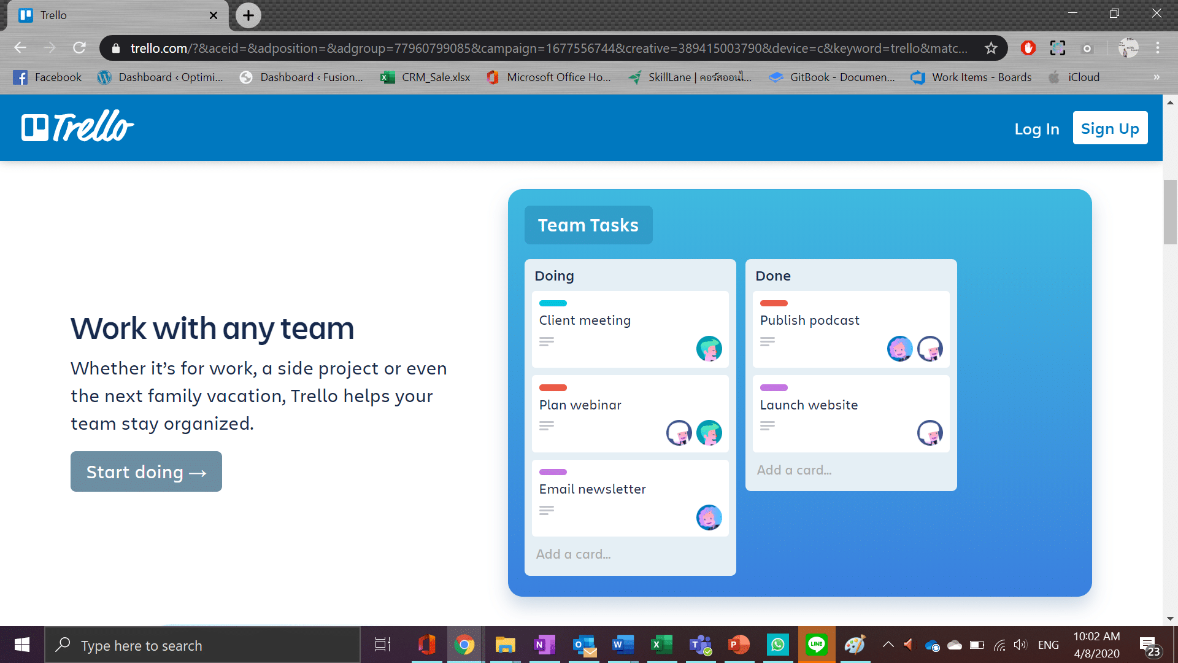Open Outlook from taskbar

584,645
